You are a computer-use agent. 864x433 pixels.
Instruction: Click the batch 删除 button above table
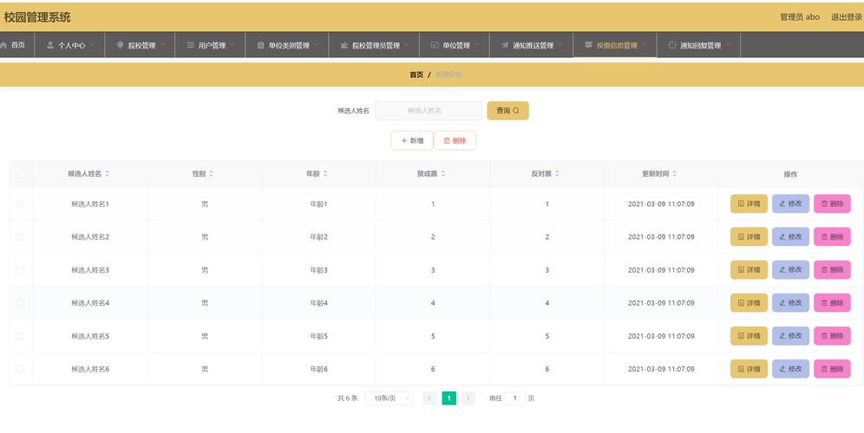(455, 140)
